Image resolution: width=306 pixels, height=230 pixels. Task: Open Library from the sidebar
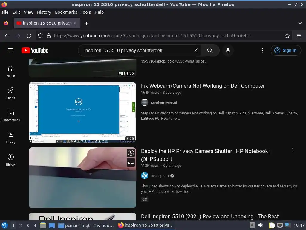coord(11,138)
